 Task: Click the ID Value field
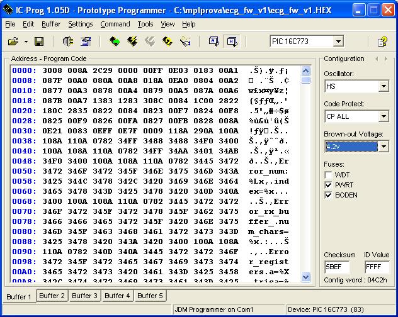377,267
